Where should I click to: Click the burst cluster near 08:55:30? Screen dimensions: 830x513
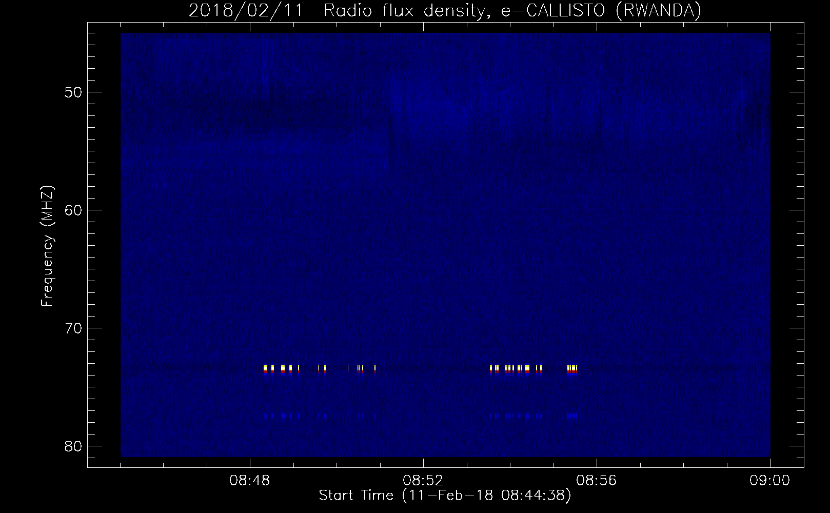572,370
